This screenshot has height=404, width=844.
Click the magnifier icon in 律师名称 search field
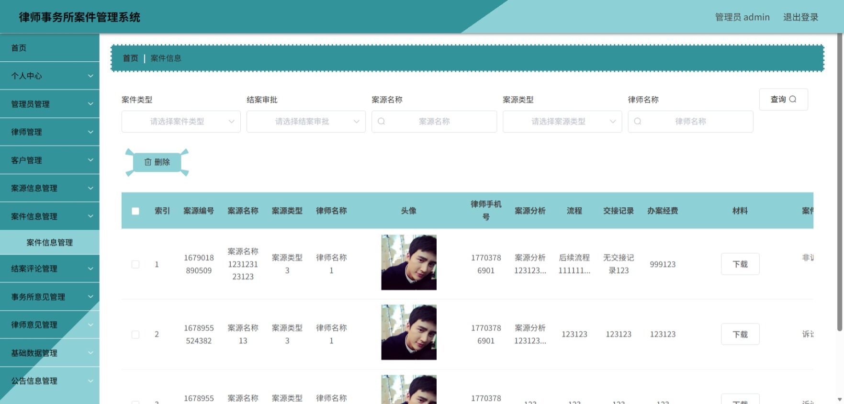coord(638,121)
